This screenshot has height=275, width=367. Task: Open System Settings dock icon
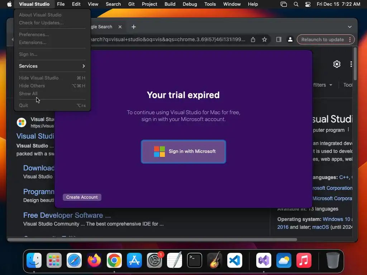tap(154, 260)
